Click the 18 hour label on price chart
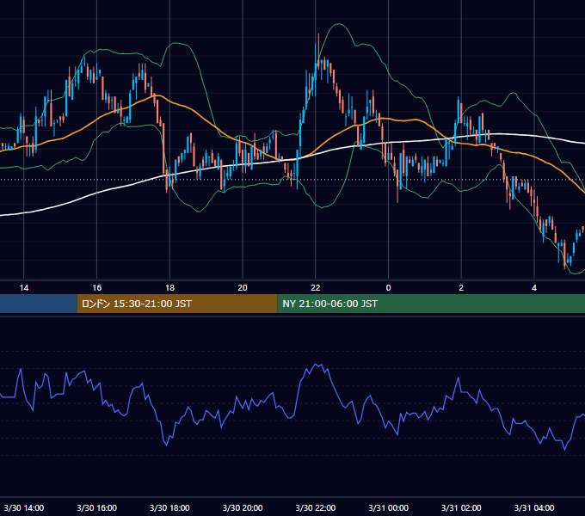The image size is (585, 516). click(x=169, y=288)
